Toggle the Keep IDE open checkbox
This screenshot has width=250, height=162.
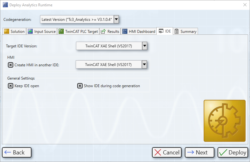10,86
